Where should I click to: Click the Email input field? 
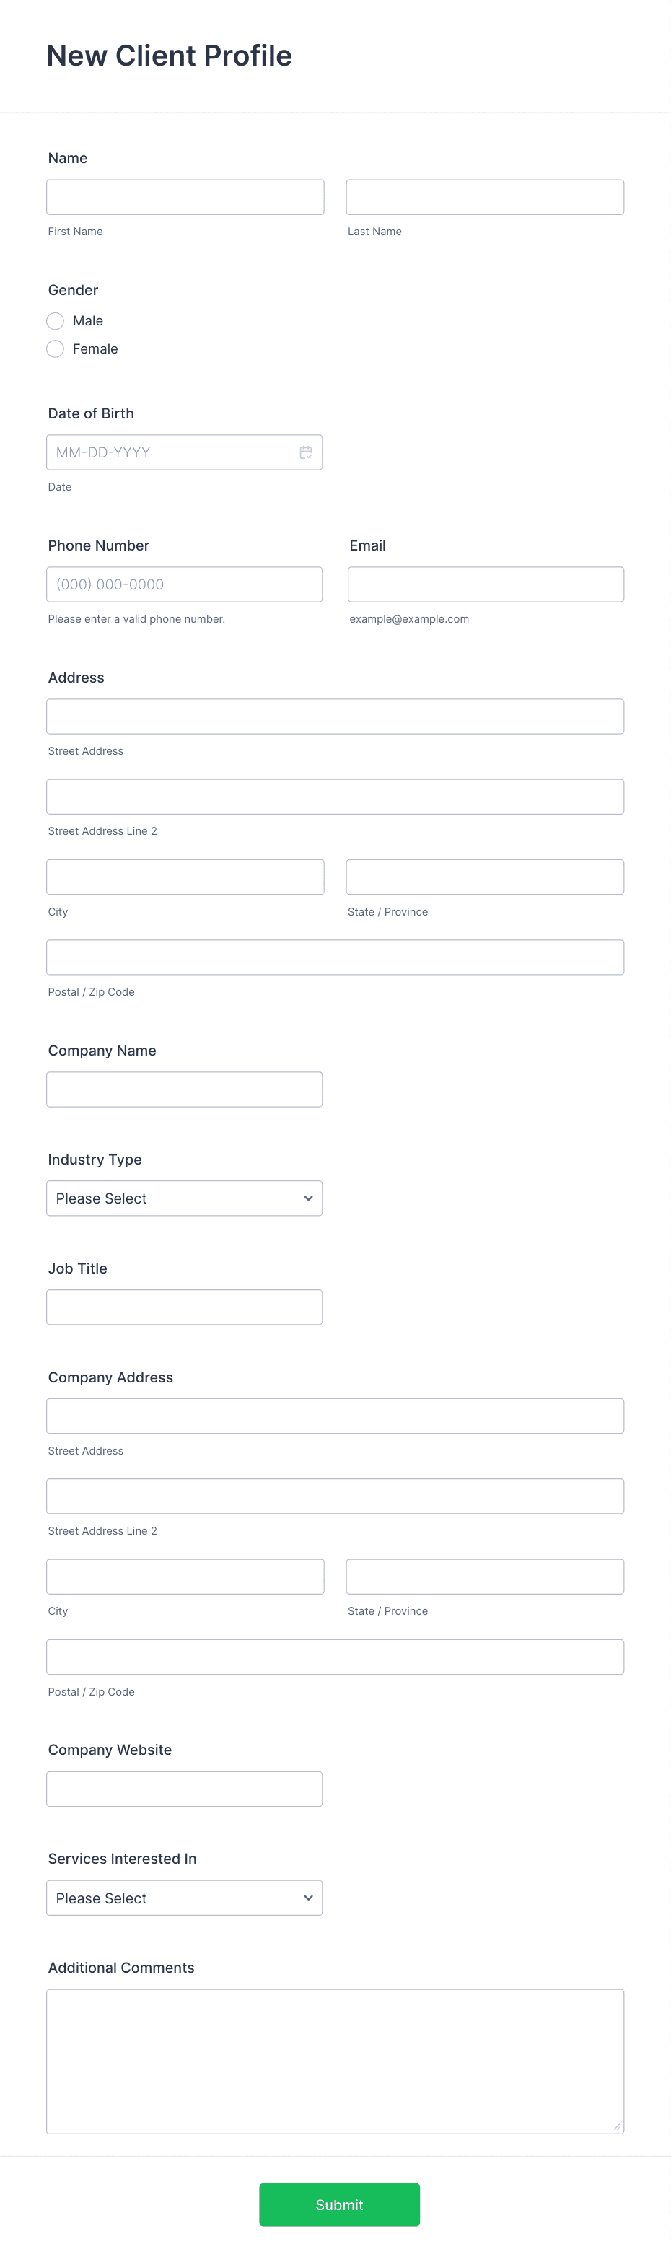tap(484, 583)
